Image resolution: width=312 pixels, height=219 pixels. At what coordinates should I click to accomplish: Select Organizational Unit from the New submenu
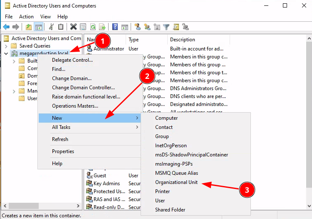point(176,182)
